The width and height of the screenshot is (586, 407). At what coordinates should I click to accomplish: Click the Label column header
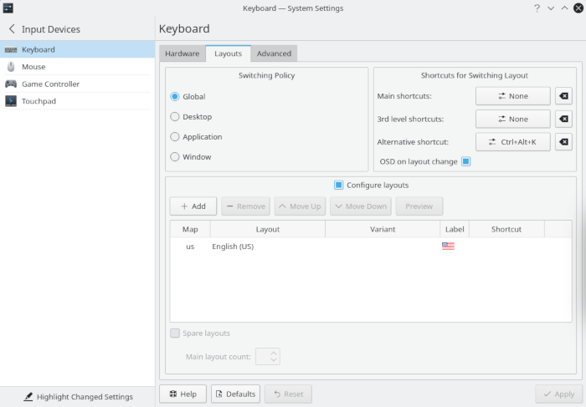[455, 229]
